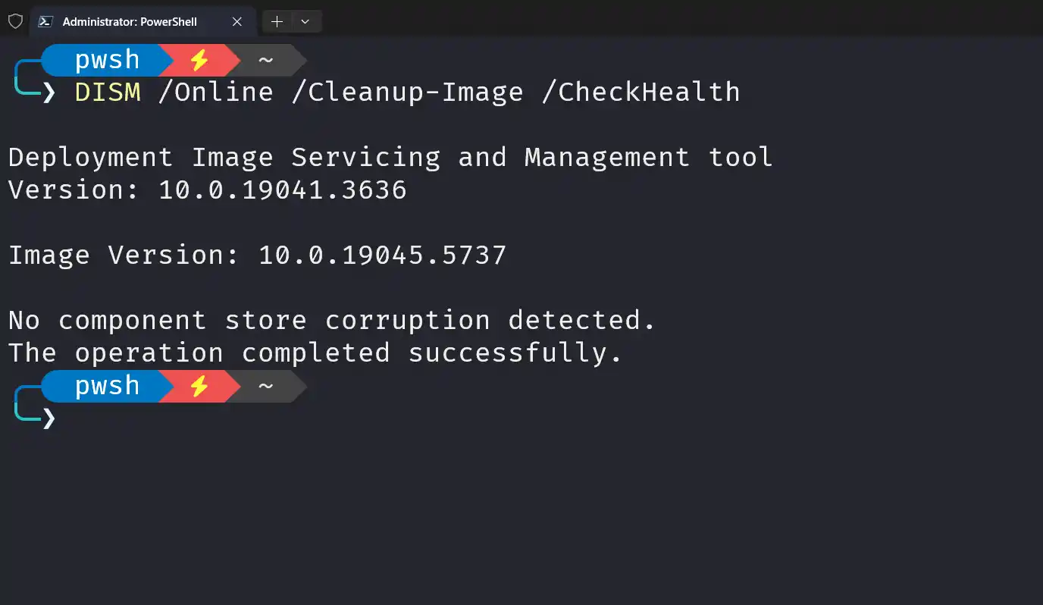Click the PowerShell icon on the tab
The width and height of the screenshot is (1043, 605).
pyautogui.click(x=45, y=21)
